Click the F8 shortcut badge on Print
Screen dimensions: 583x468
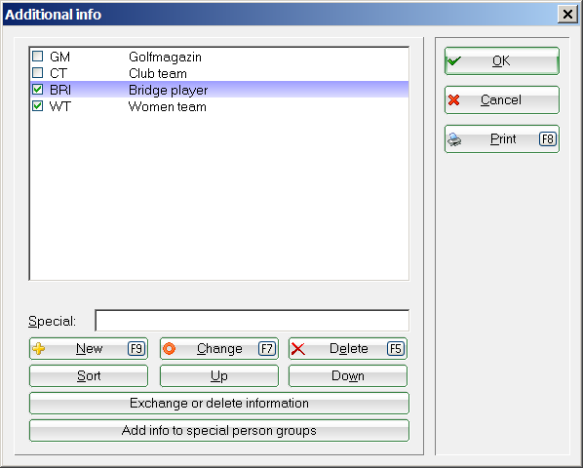(548, 139)
